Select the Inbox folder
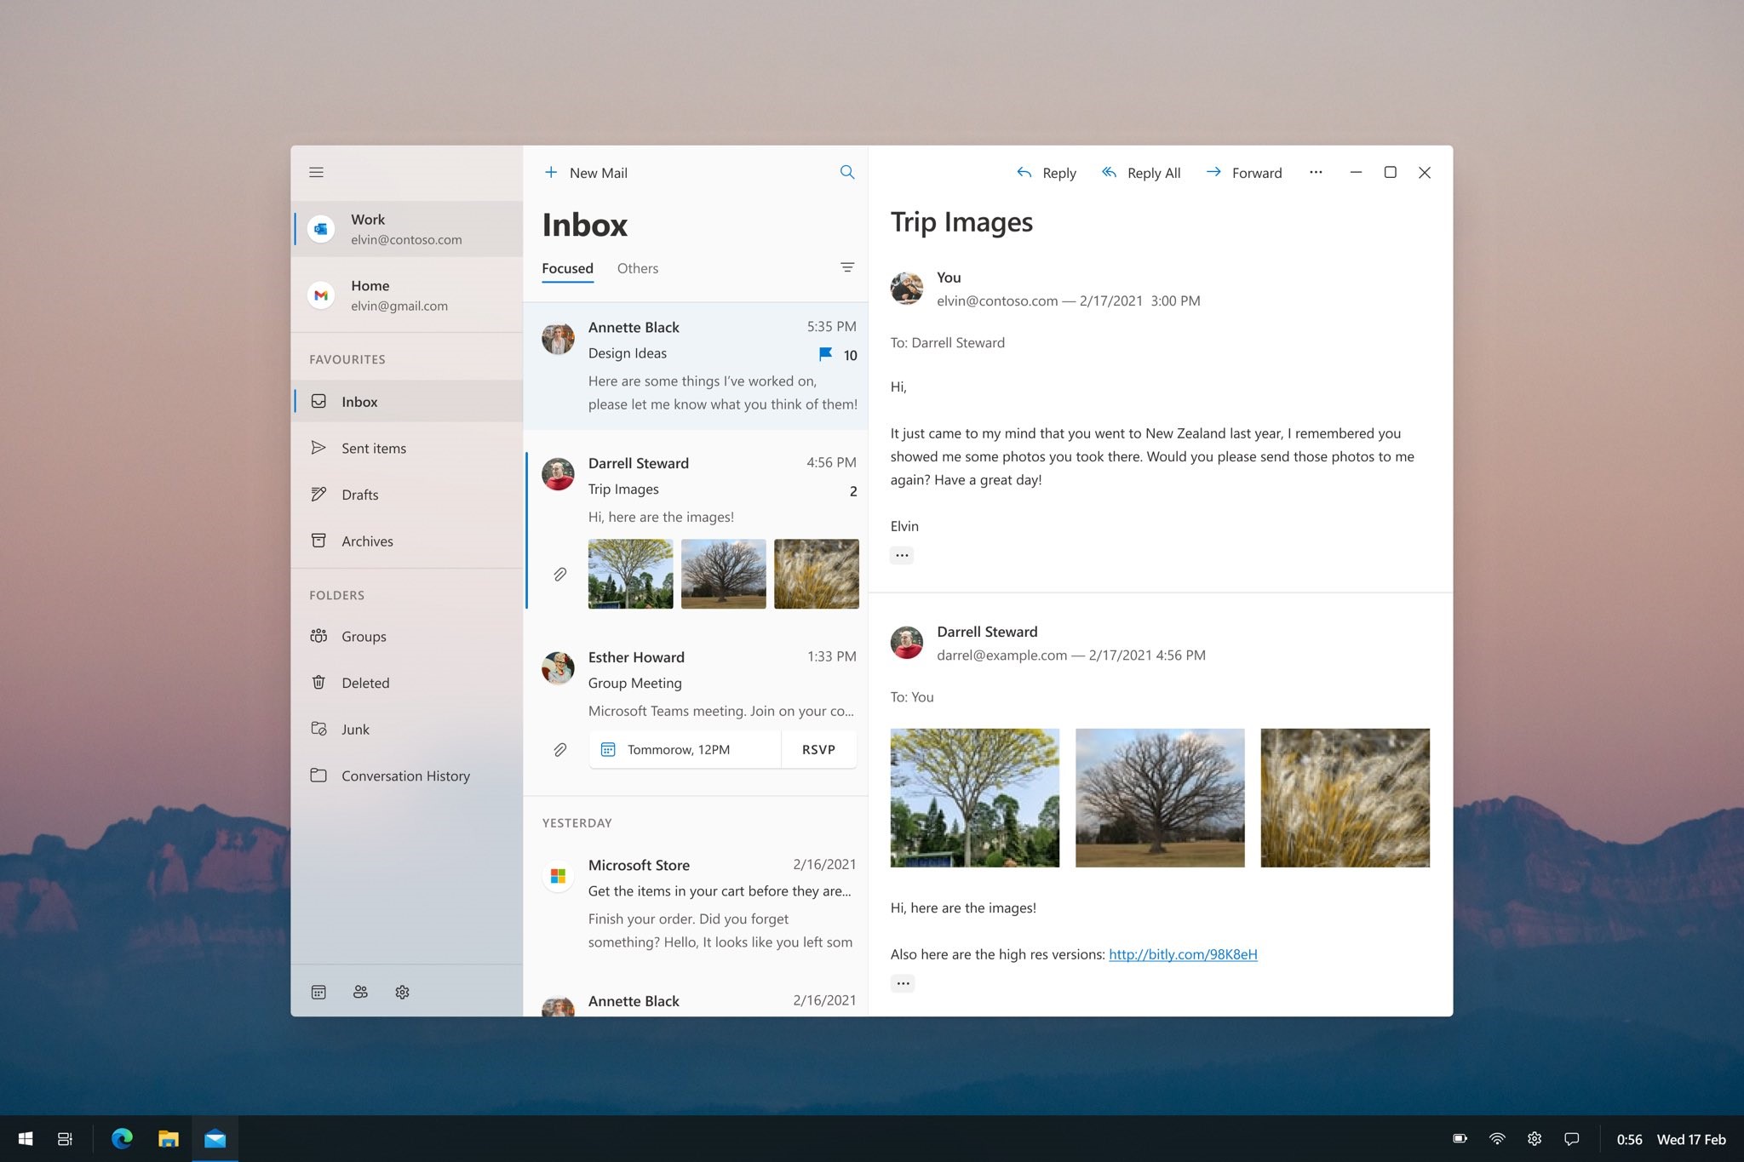 click(x=407, y=402)
